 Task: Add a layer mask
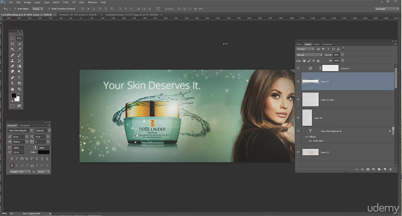[368, 169]
